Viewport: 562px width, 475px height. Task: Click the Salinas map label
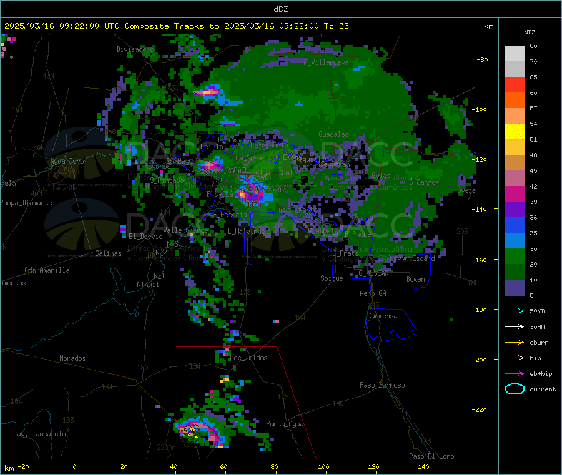[x=108, y=253]
